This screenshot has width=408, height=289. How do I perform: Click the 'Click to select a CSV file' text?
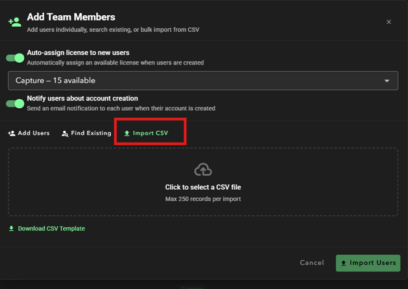click(203, 187)
